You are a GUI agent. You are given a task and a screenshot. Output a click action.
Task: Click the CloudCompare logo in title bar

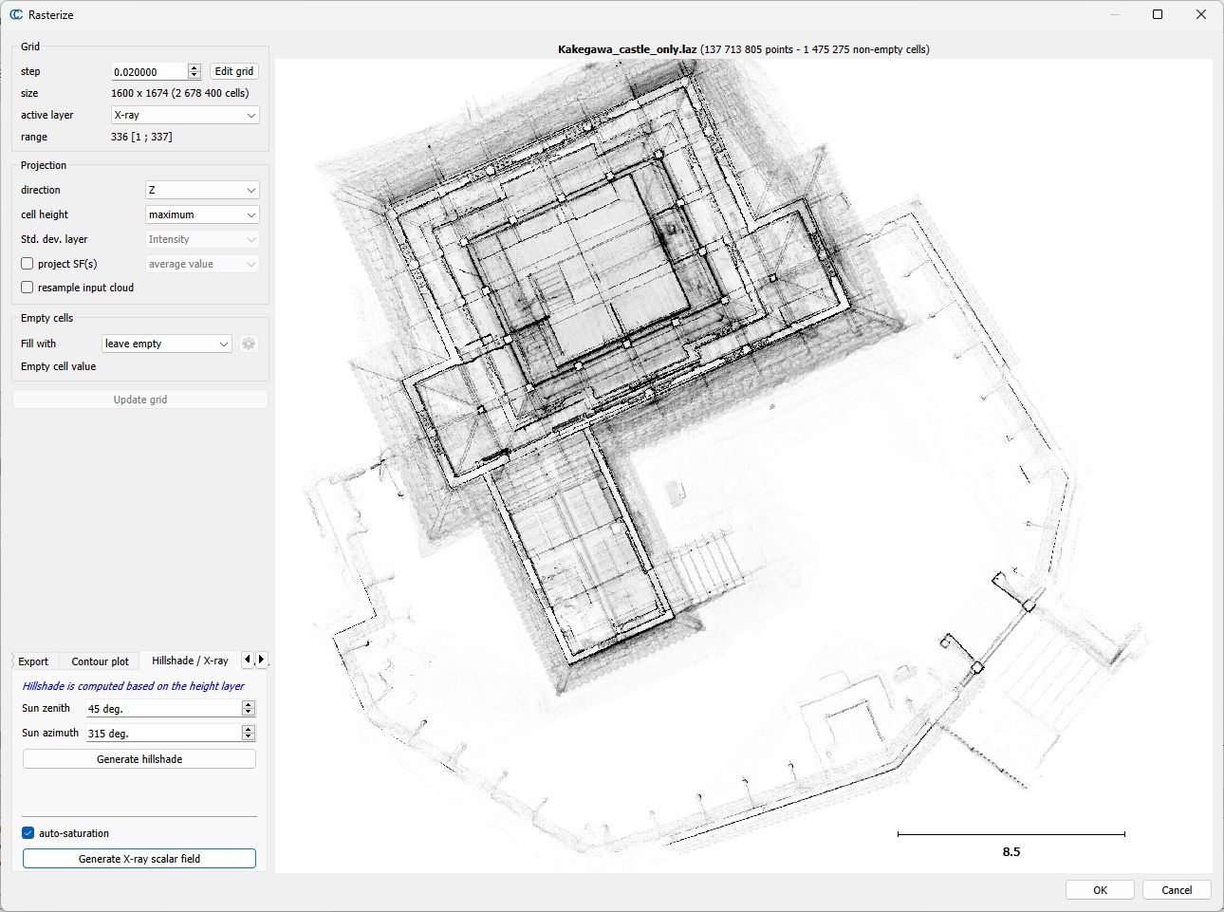click(x=16, y=15)
